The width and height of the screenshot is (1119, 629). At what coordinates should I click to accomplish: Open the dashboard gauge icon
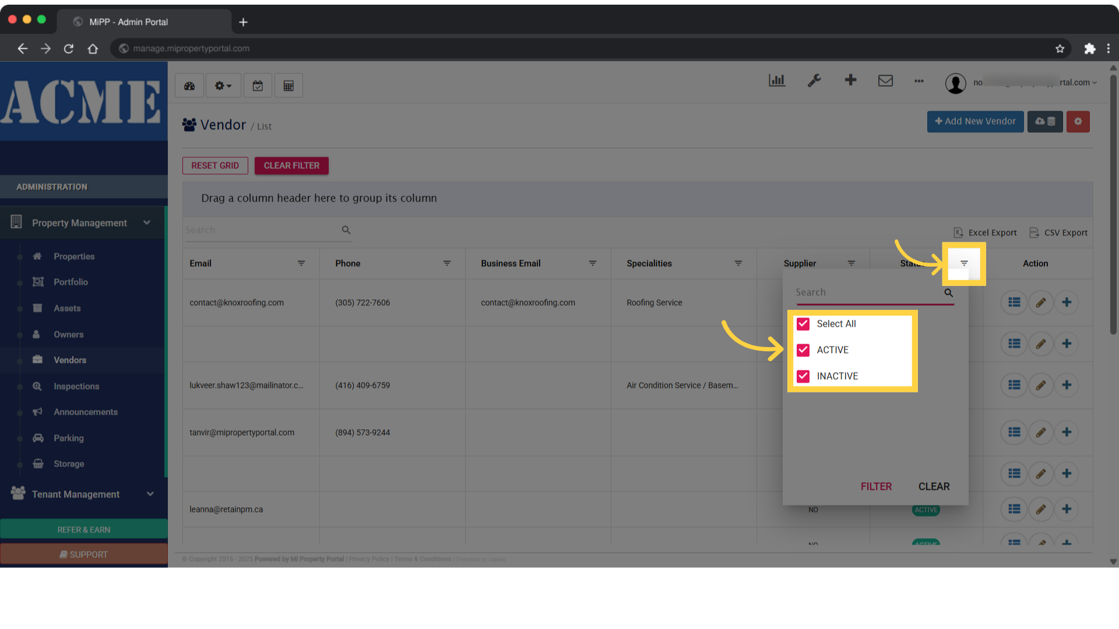[189, 86]
